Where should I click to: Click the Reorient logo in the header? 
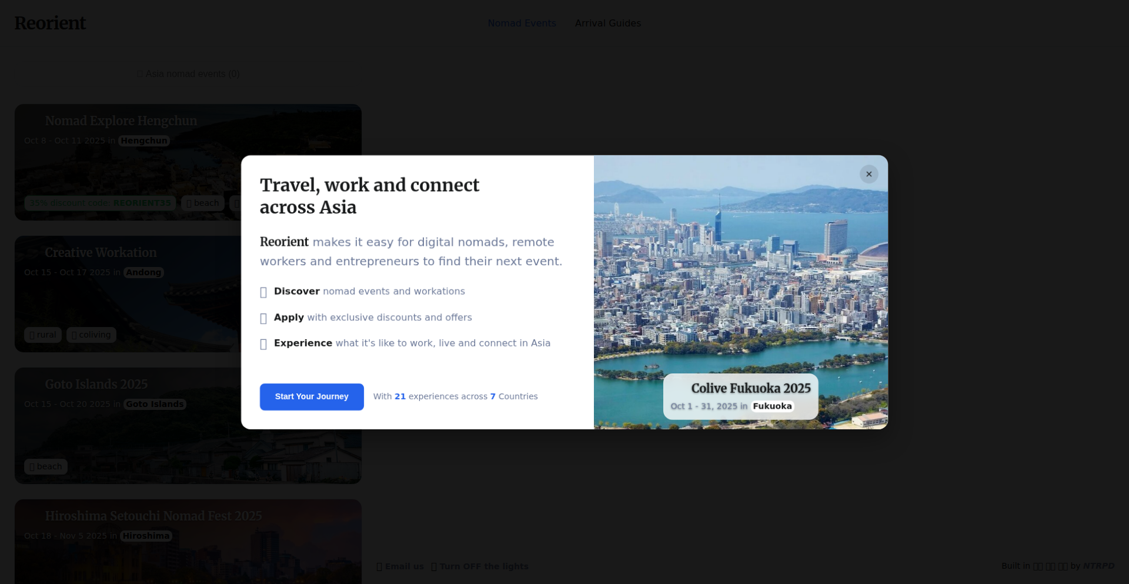pyautogui.click(x=50, y=23)
